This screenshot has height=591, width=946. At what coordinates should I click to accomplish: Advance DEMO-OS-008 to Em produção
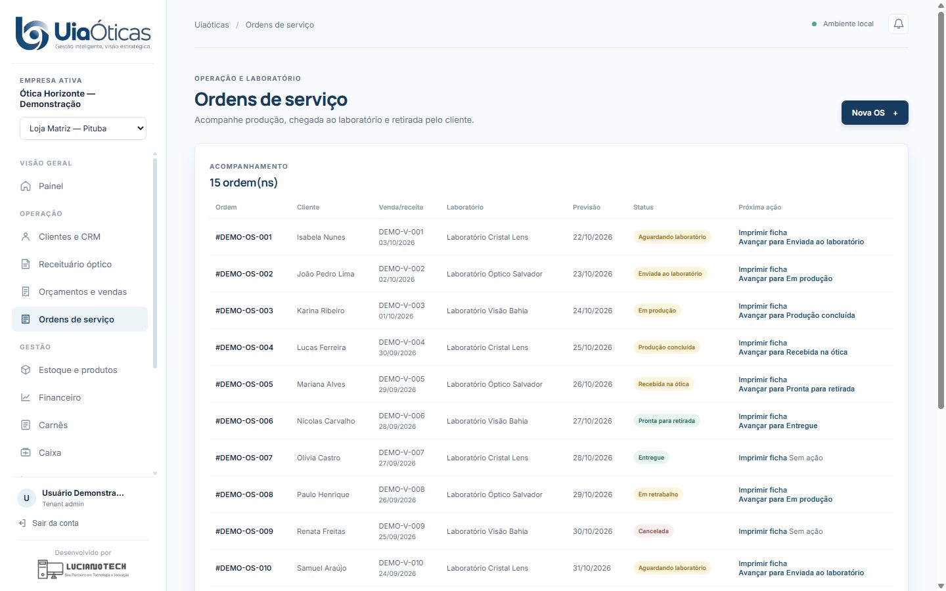point(785,499)
